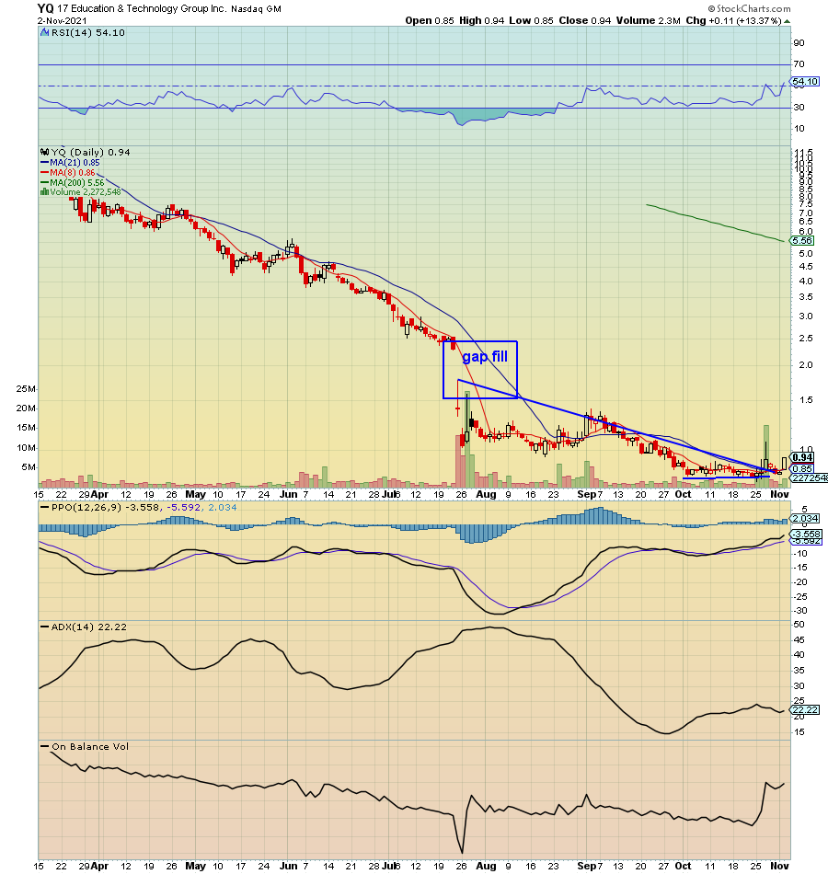Click the RSI(14) 54.10 legend label
This screenshot has height=874, width=828.
88,33
